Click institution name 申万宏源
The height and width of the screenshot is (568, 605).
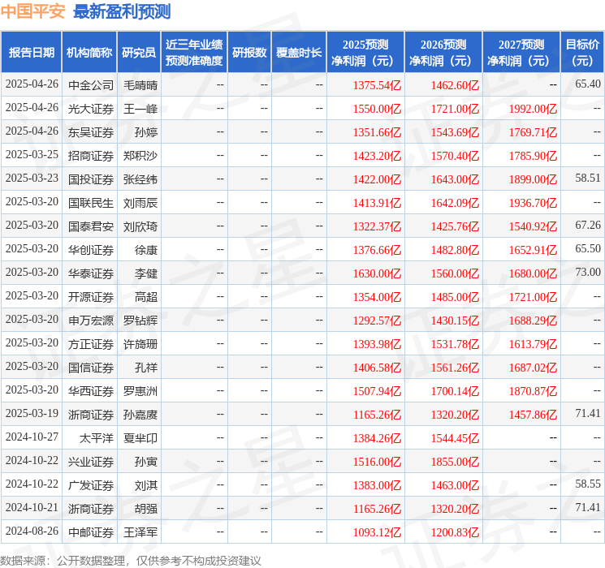point(91,321)
